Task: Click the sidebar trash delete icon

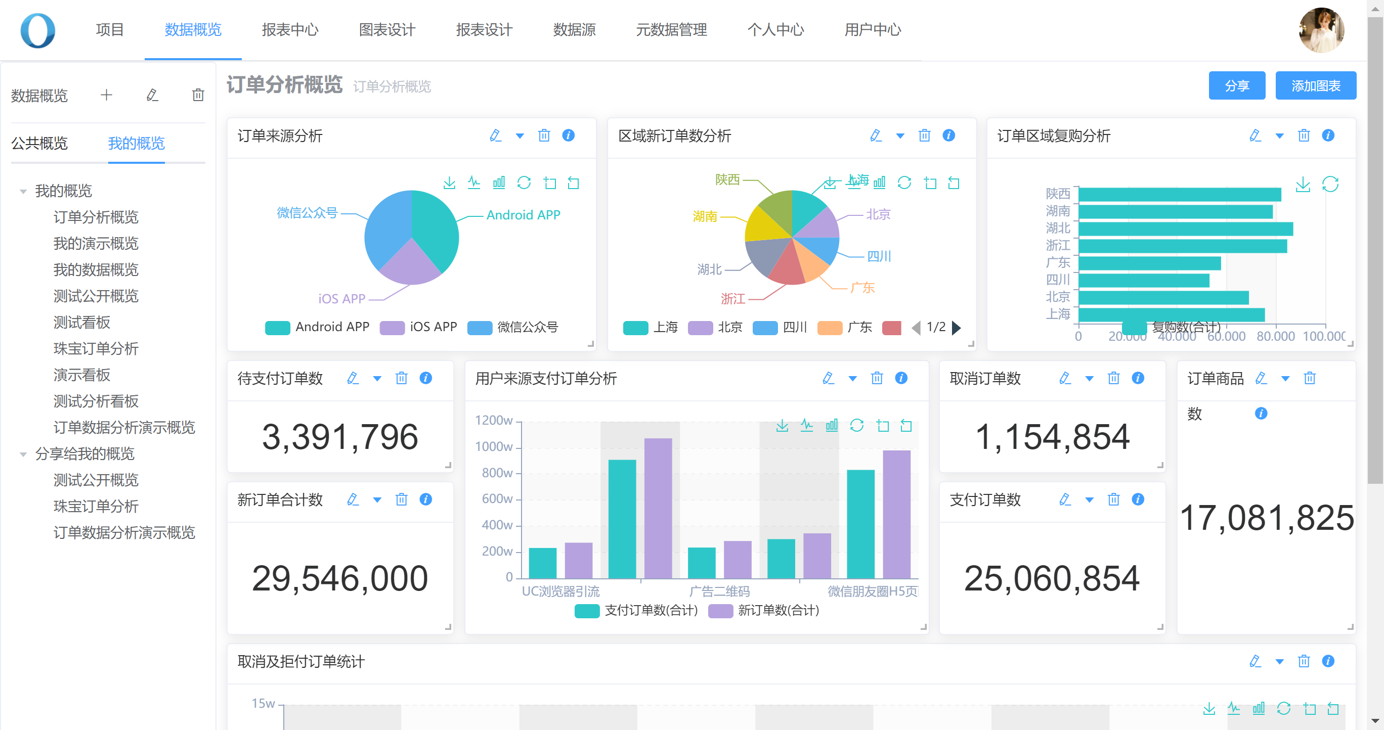Action: [198, 95]
